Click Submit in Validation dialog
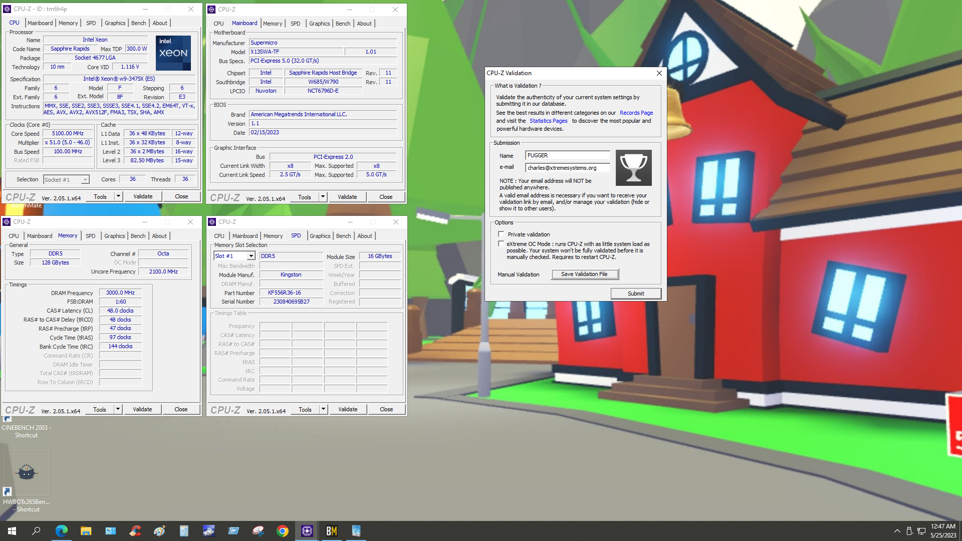 pyautogui.click(x=636, y=294)
